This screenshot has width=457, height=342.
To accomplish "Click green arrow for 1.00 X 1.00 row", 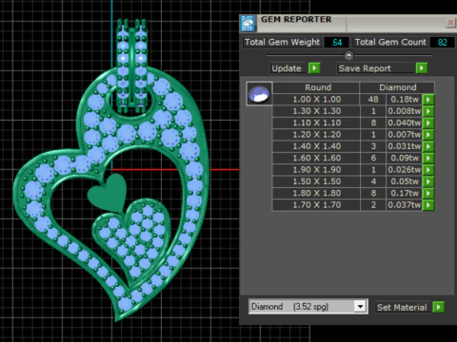I will 428,100.
